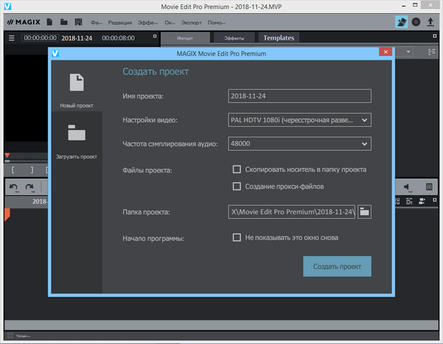Screen dimensions: 443x344
Task: Tick 'Не показывать это окно снова' checkbox
Action: pyautogui.click(x=237, y=238)
